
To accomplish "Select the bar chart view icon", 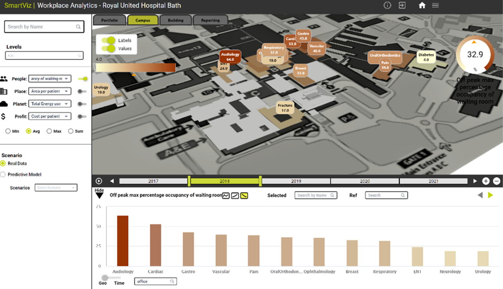I will (x=244, y=195).
